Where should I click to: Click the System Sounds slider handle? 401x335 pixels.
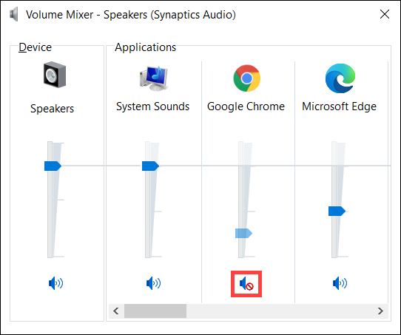coord(151,166)
